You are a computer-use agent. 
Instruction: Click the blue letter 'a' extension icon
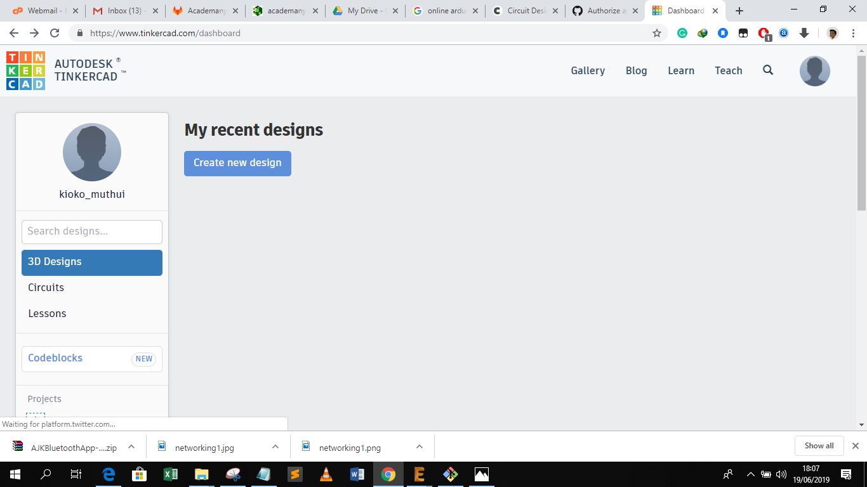(784, 33)
